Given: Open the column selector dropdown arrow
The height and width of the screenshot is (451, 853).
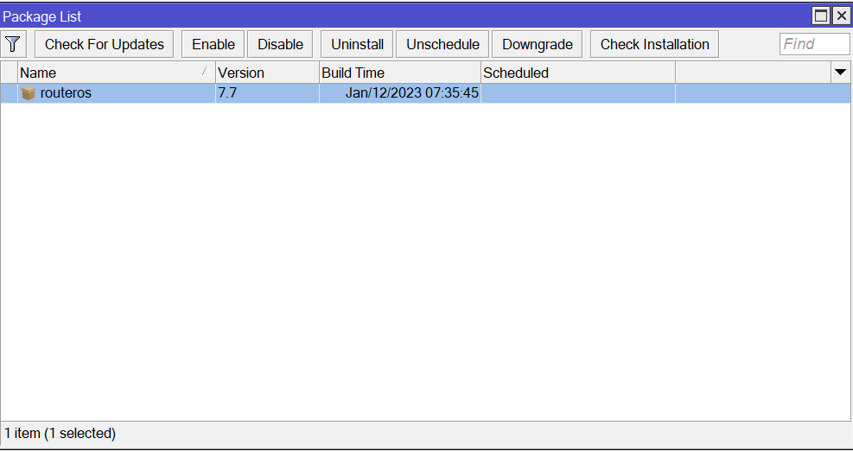Looking at the screenshot, I should [x=840, y=73].
